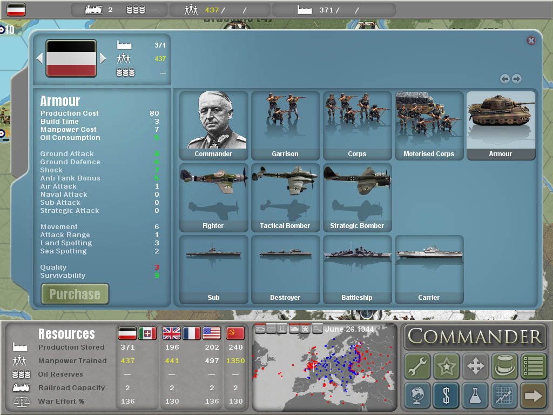Click the date June 26 1944
The width and height of the screenshot is (553, 415).
coord(349,329)
